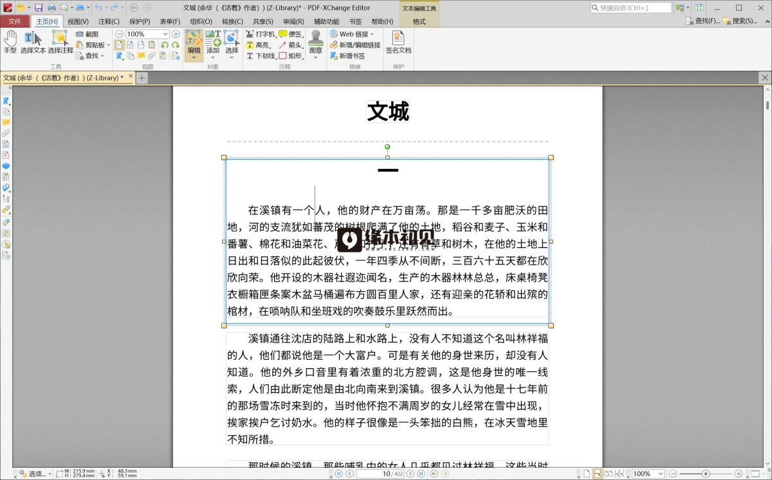Rotate view clockwise with green arrow
The width and height of the screenshot is (772, 480).
[x=175, y=45]
